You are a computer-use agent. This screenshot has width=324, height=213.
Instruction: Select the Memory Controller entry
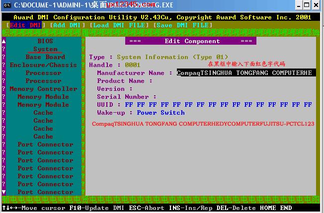43,88
